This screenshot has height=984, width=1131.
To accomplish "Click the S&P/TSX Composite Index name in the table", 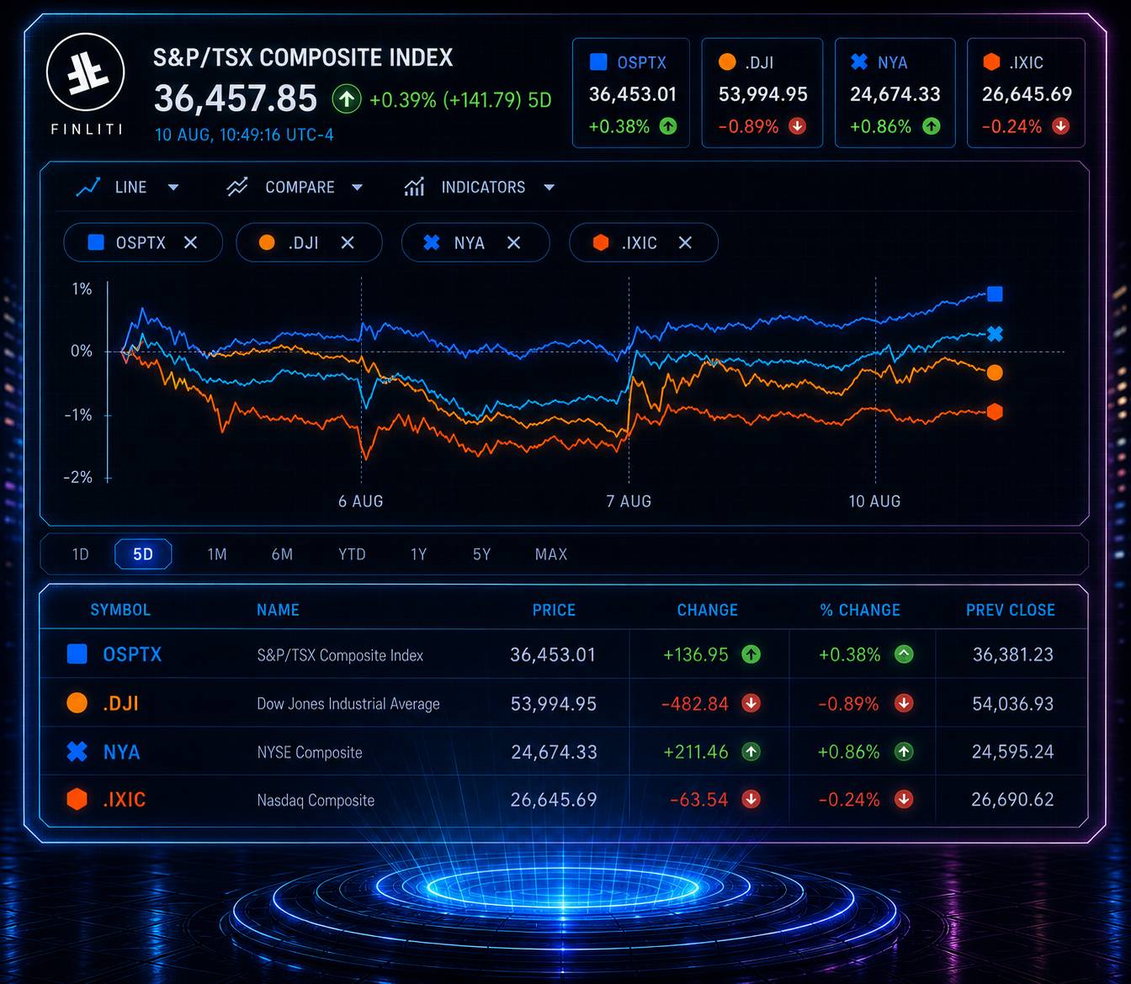I will pos(340,655).
